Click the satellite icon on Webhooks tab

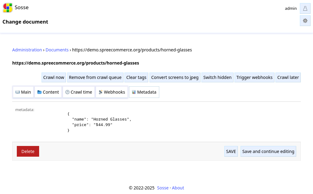click(x=101, y=92)
